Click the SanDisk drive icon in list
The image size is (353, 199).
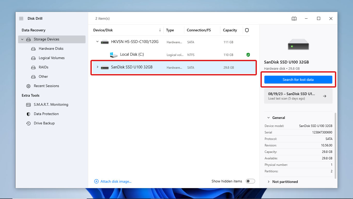(x=105, y=67)
